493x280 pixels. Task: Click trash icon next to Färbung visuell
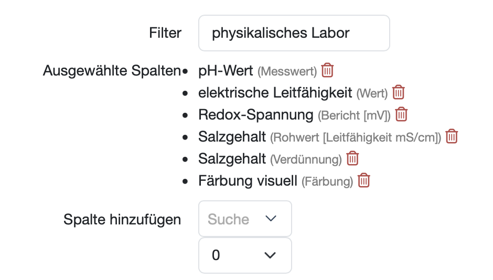pyautogui.click(x=364, y=180)
